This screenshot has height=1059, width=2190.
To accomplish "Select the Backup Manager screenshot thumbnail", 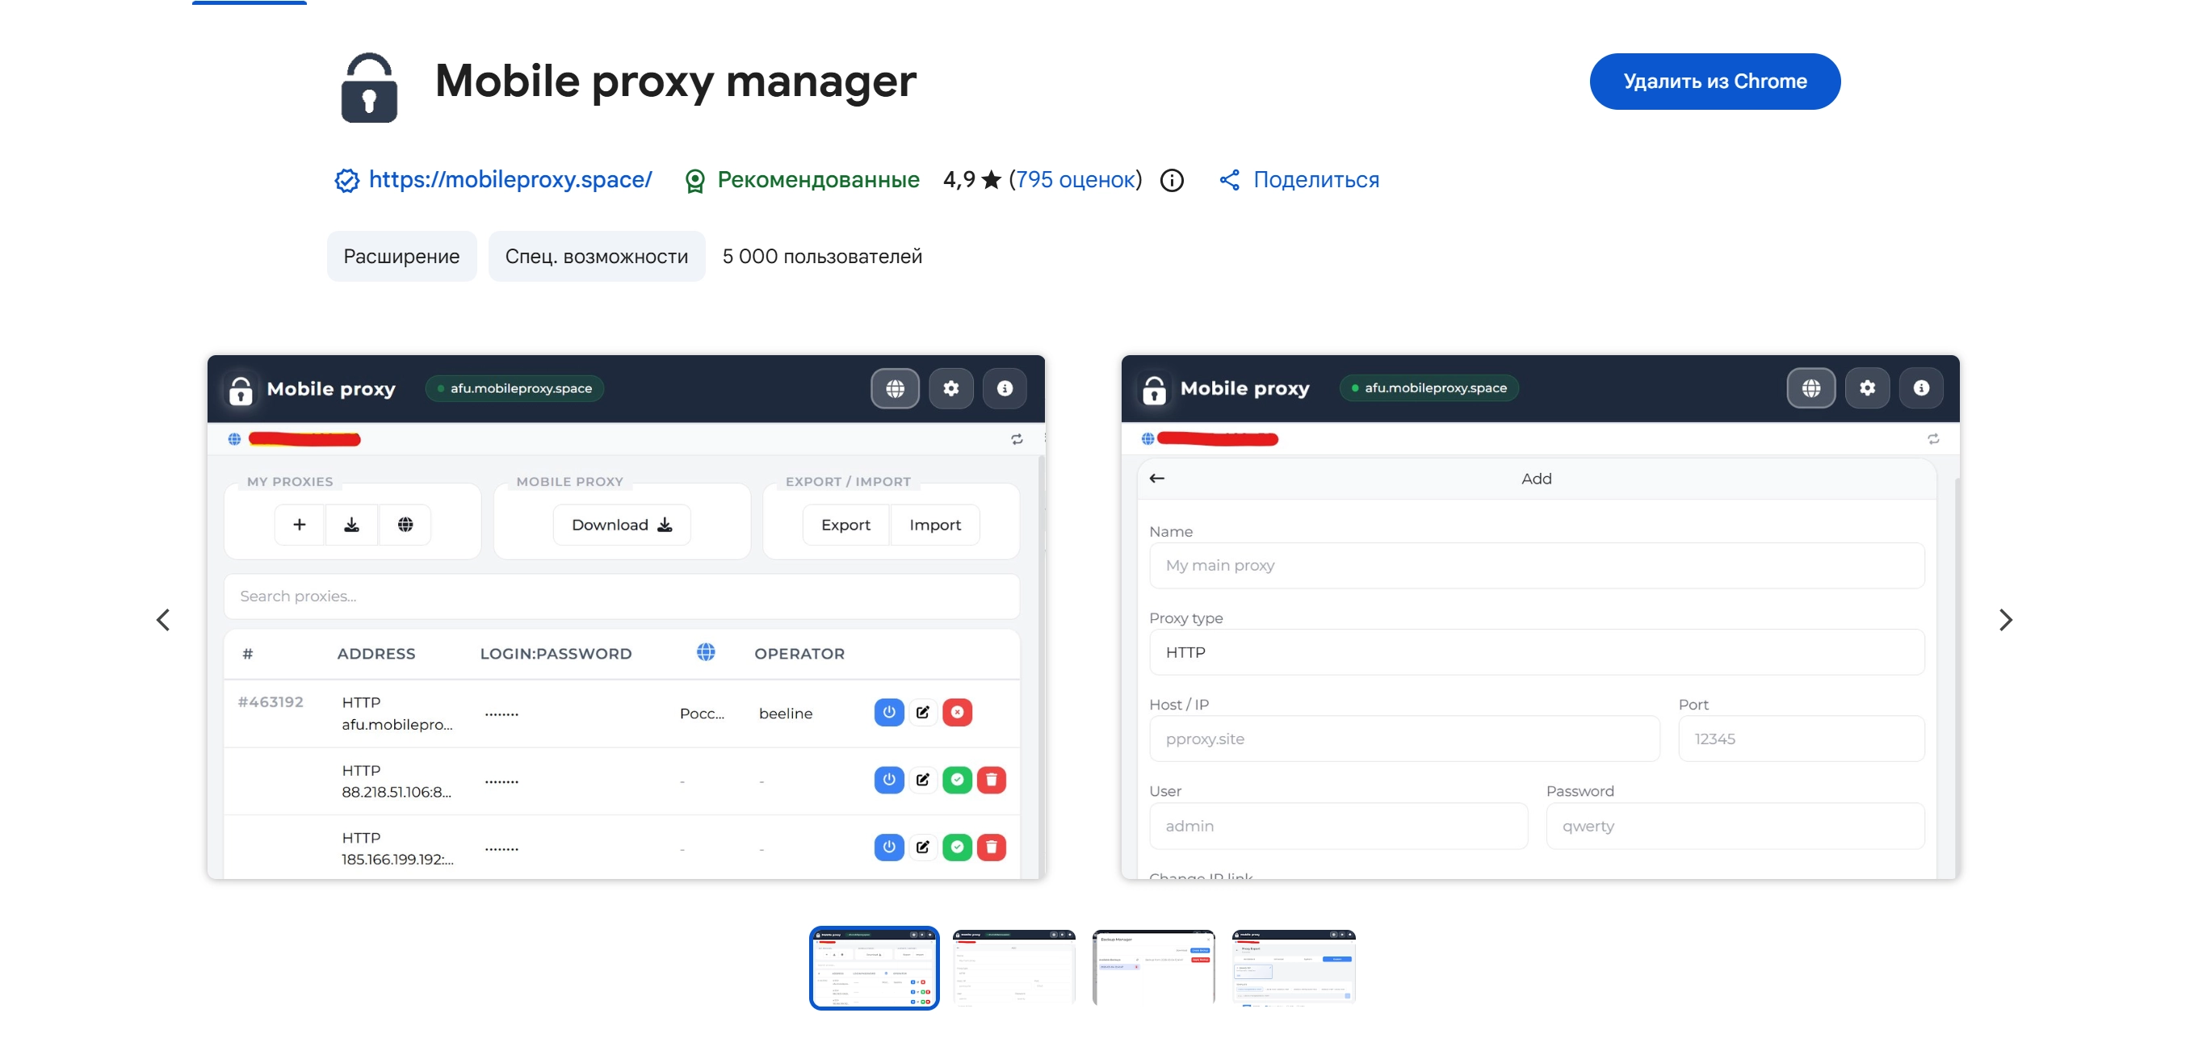I will tap(1154, 967).
